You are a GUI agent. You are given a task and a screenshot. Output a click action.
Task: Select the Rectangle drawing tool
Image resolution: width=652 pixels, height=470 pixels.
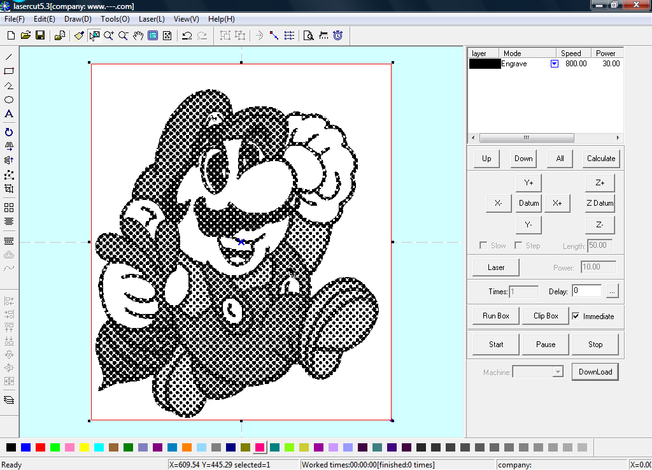pos(9,71)
